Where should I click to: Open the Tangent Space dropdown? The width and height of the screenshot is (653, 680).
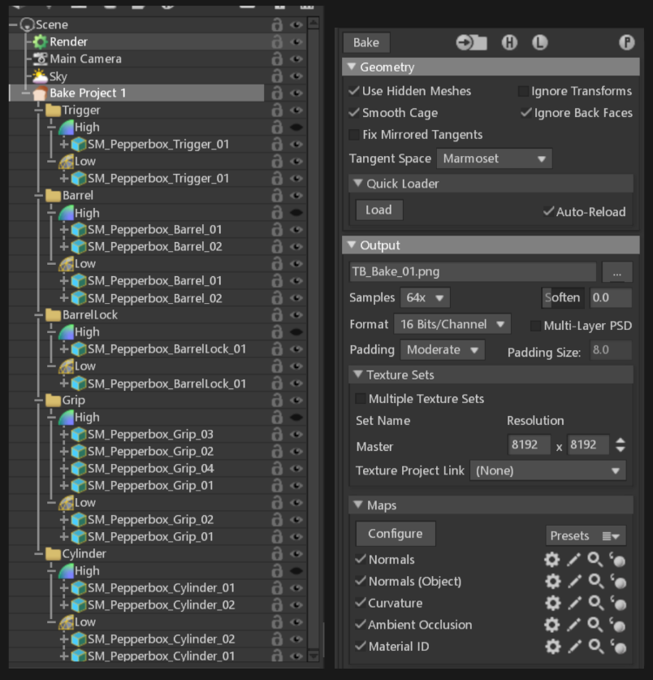tap(495, 158)
